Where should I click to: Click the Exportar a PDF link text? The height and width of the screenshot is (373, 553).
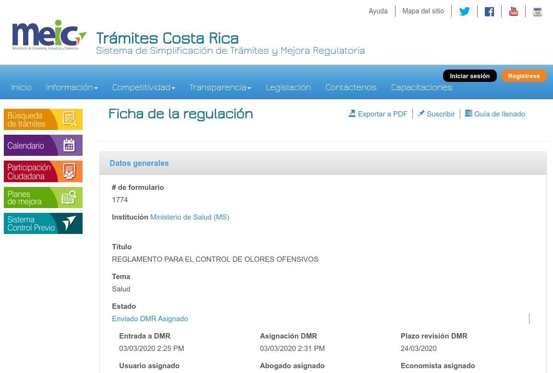382,114
